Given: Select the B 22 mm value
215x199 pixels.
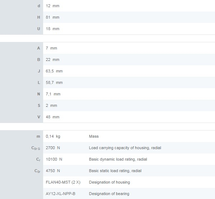Looking at the screenshot, I should [52, 60].
